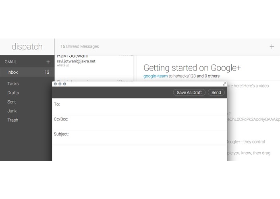Click the 15 Unread Messages label
This screenshot has height=199, width=280.
(x=80, y=46)
